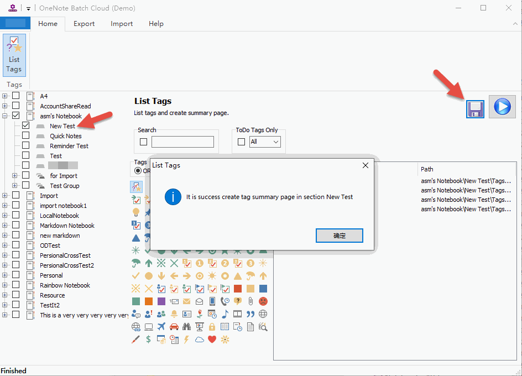
Task: Select the orange square tag
Action: coord(149,301)
